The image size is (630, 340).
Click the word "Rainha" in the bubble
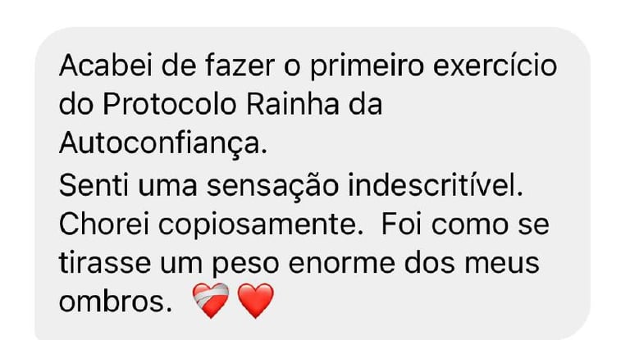(x=293, y=105)
